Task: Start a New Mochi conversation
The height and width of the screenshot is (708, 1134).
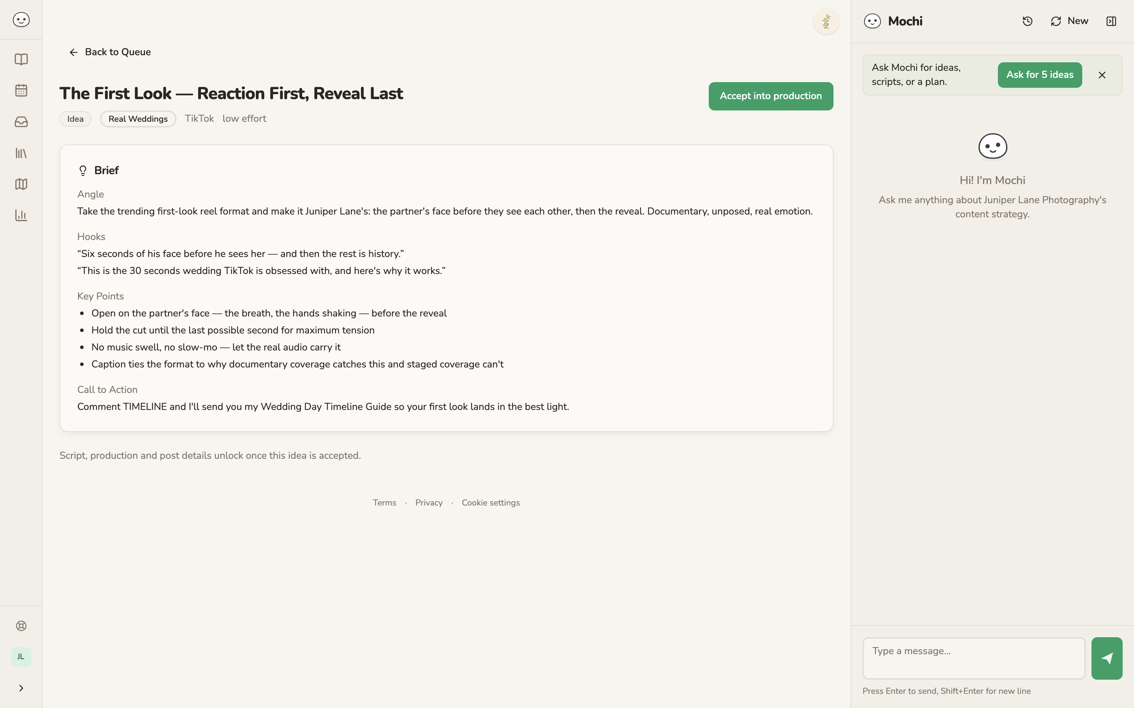Action: [x=1070, y=21]
